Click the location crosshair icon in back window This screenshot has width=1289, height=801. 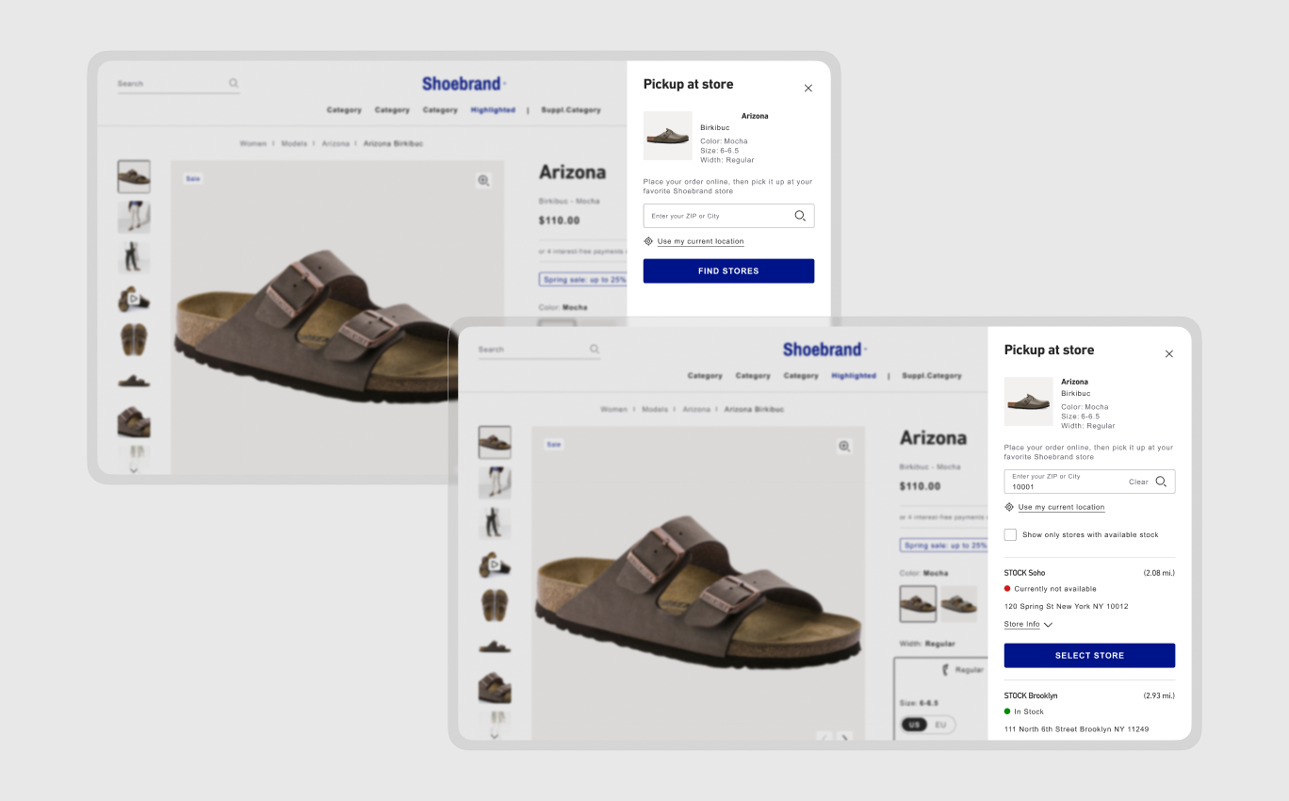click(648, 241)
